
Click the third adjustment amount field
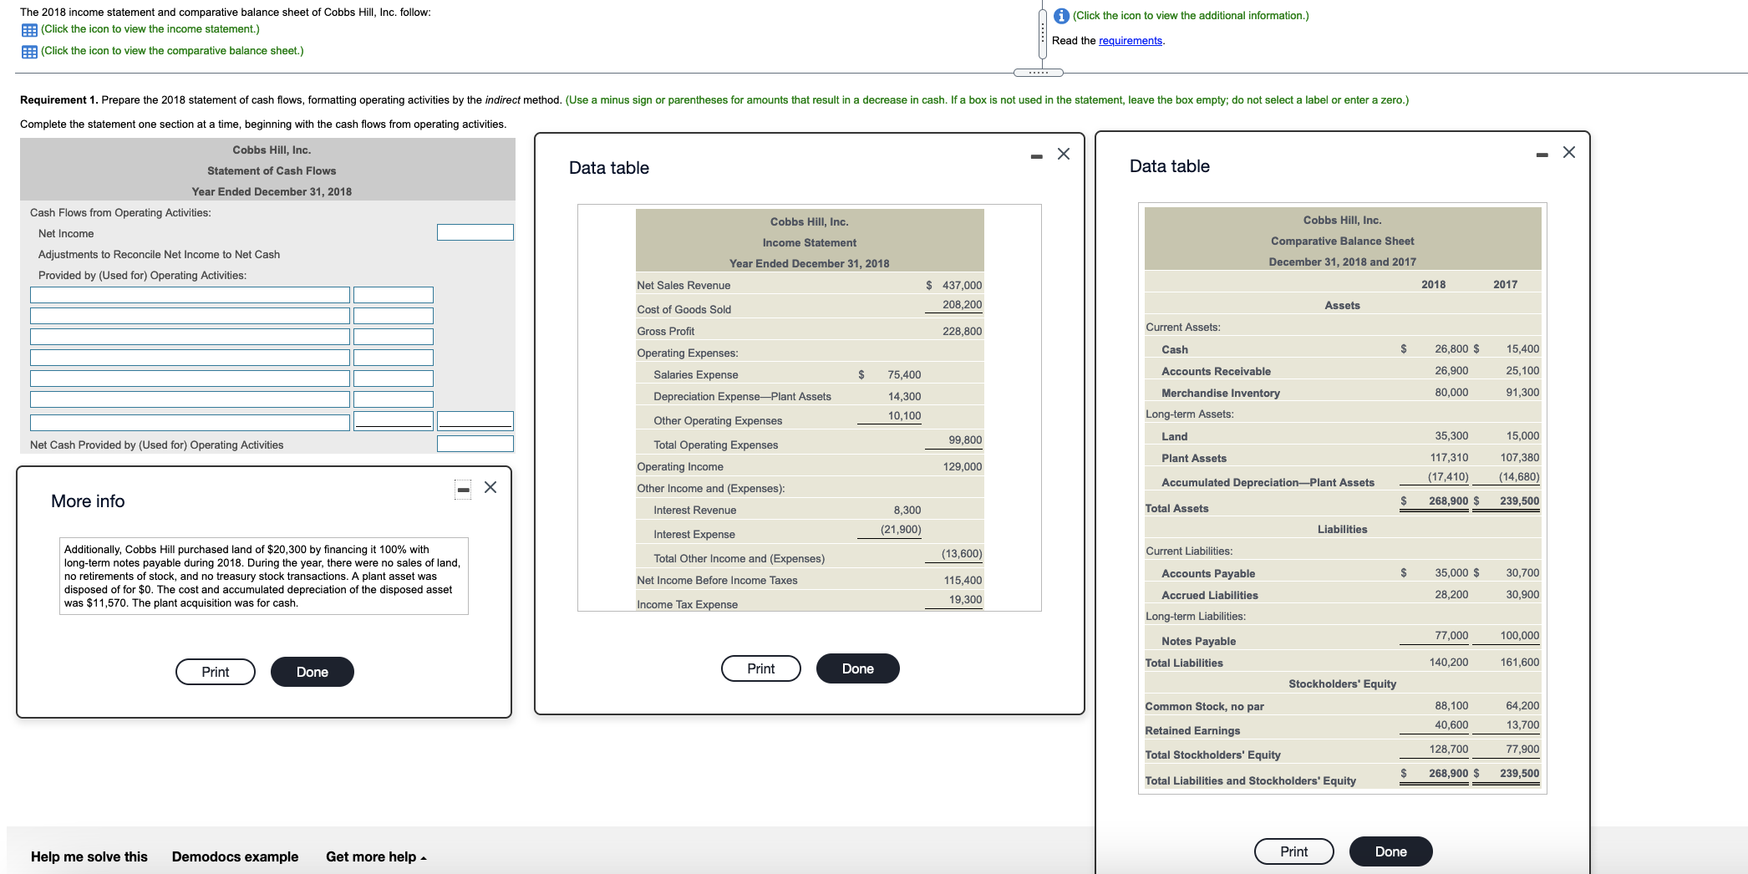tap(394, 337)
